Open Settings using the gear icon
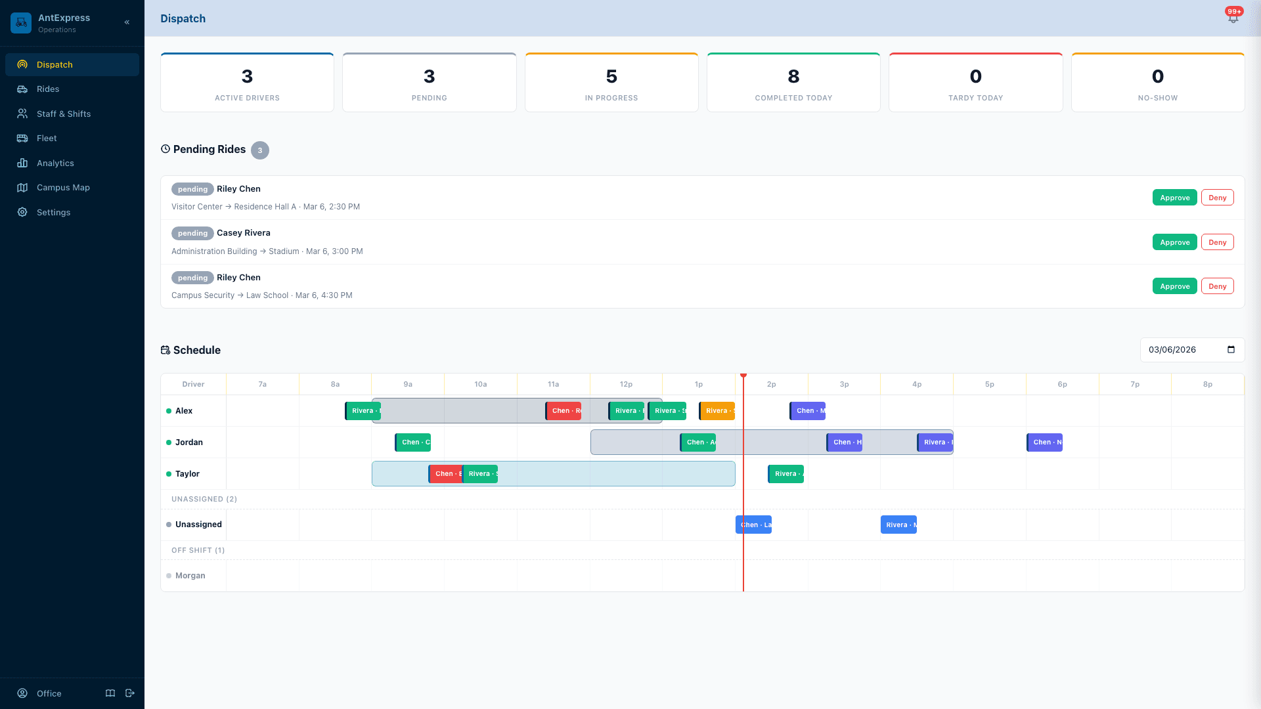Viewport: 1261px width, 709px height. [22, 212]
